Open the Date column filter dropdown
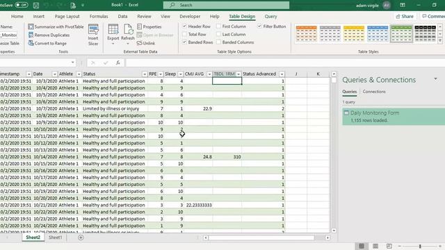This screenshot has width=445, height=250. tap(54, 74)
